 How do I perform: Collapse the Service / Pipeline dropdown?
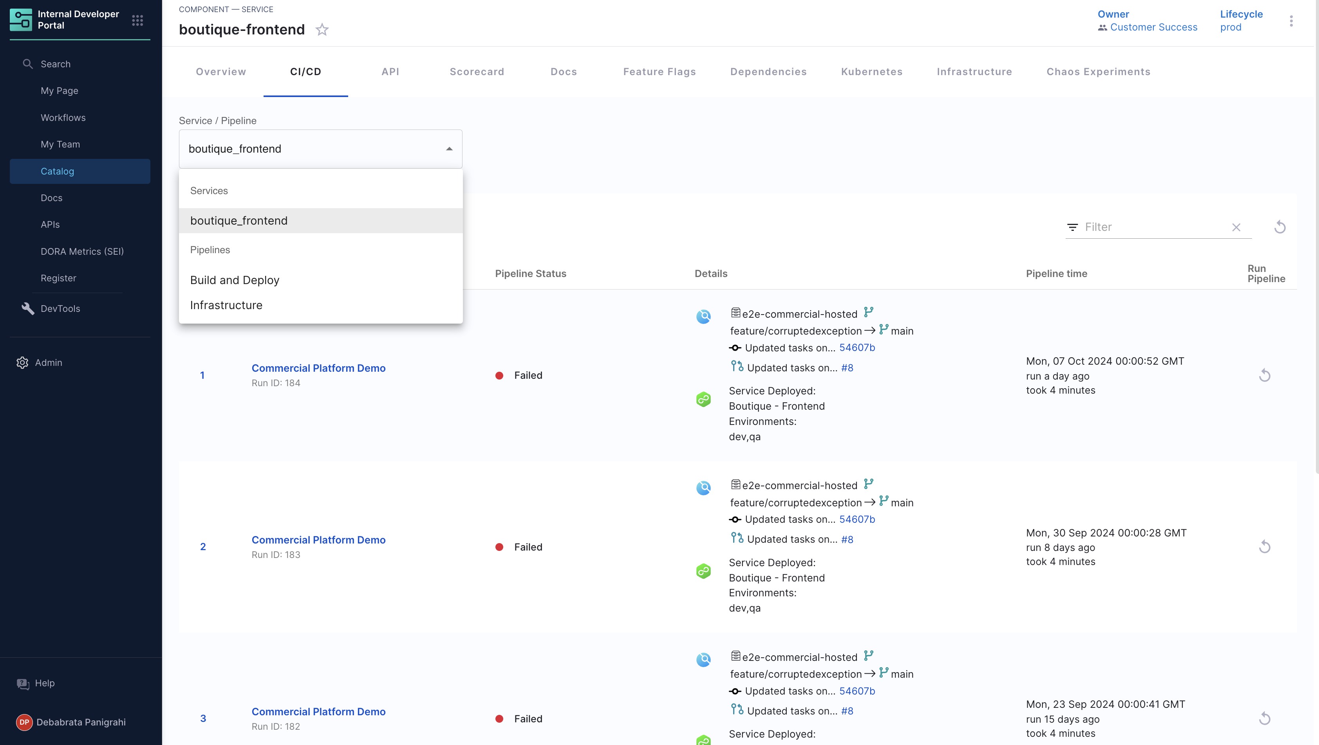(x=449, y=149)
